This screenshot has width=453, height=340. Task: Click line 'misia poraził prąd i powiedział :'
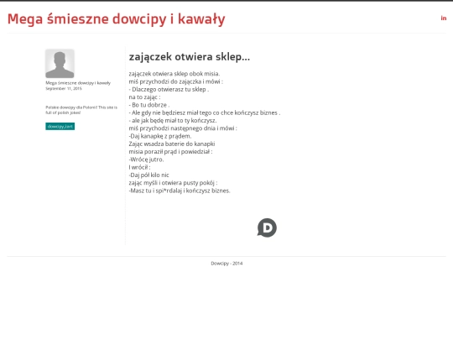pyautogui.click(x=170, y=152)
